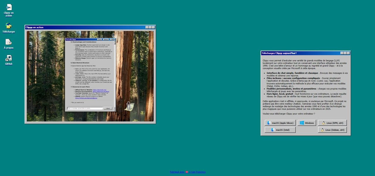Click the Clippy assistant character
Screen dimensions: 375x176
click(129, 106)
